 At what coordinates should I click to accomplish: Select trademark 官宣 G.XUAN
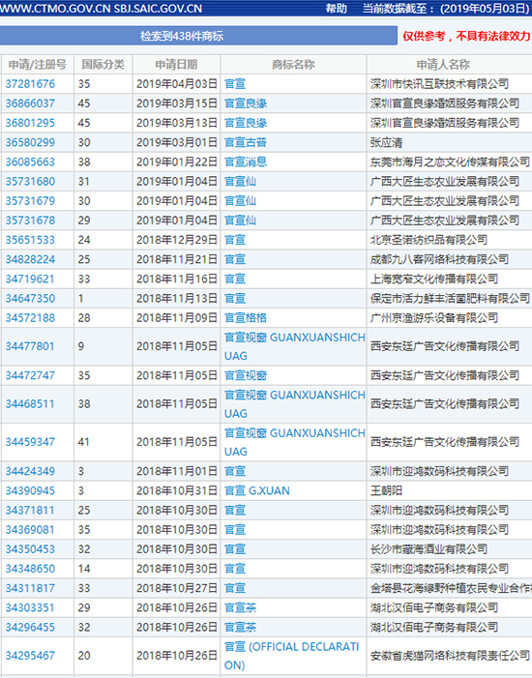click(x=257, y=490)
